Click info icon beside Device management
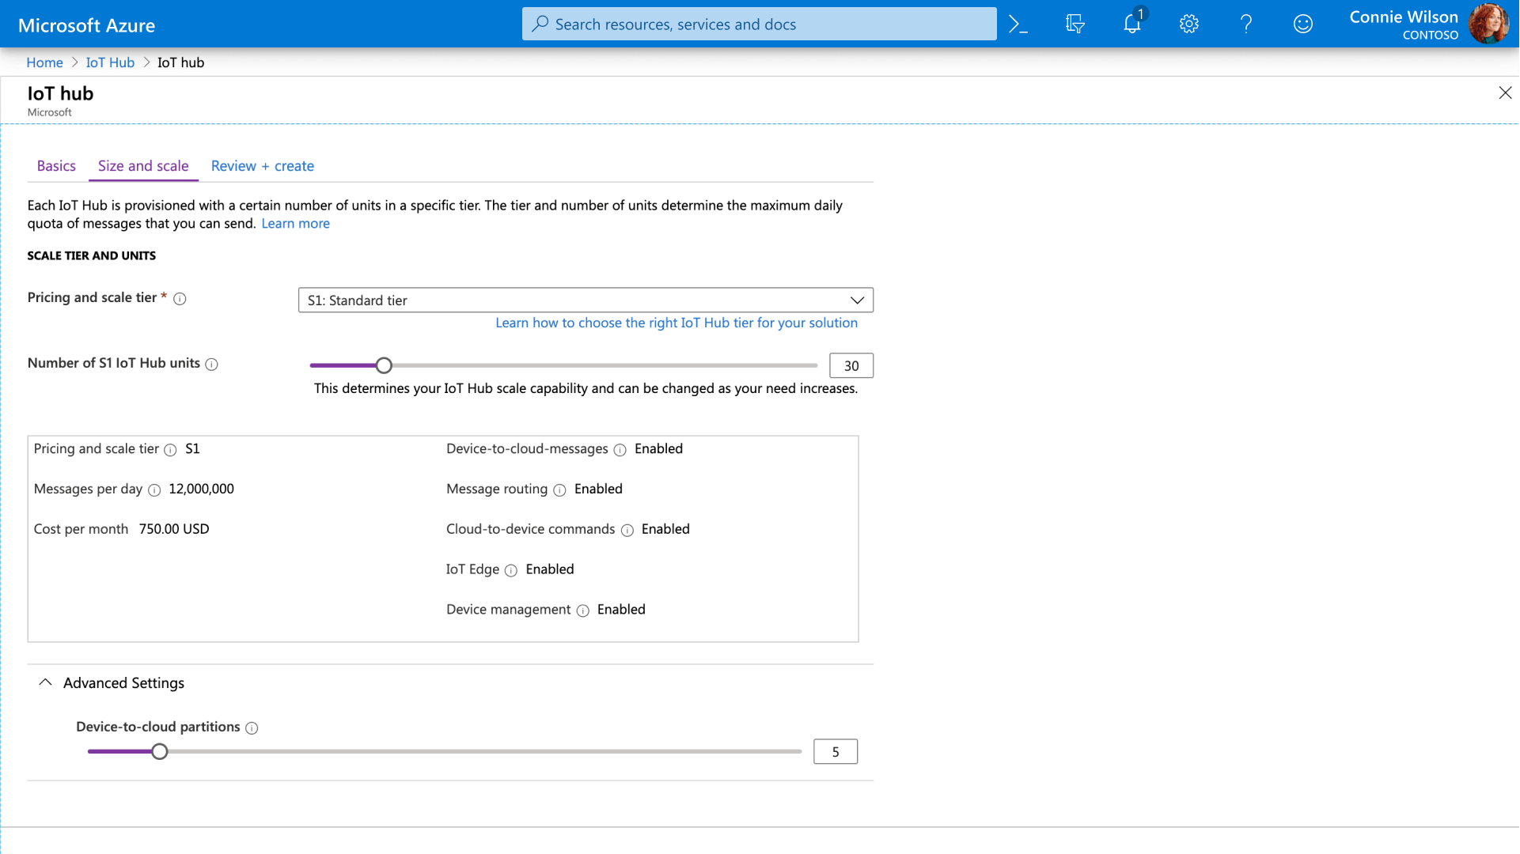This screenshot has height=854, width=1520. 583,611
